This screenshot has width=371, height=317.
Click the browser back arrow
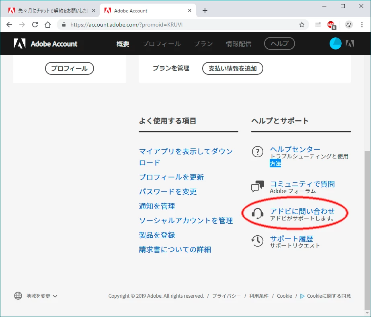(x=9, y=25)
